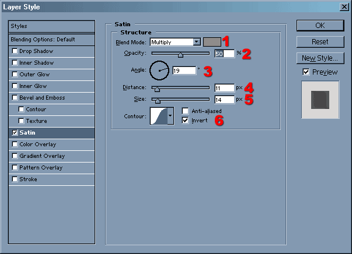This screenshot has width=352, height=254.
Task: Turn on Anti-aliased contour option
Action: point(185,111)
